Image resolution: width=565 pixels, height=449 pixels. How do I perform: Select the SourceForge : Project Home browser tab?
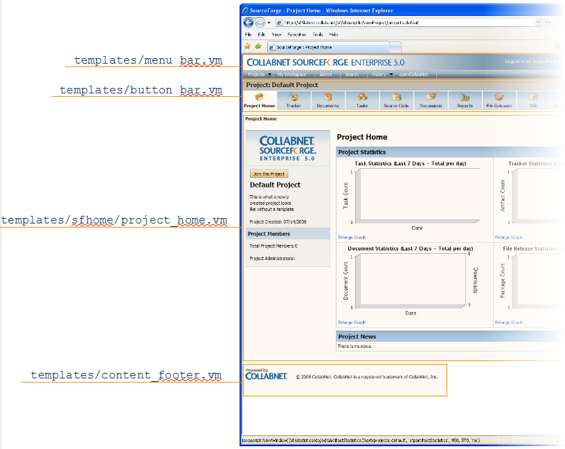point(328,47)
